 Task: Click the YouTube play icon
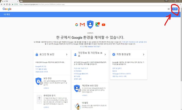[x=104, y=25]
